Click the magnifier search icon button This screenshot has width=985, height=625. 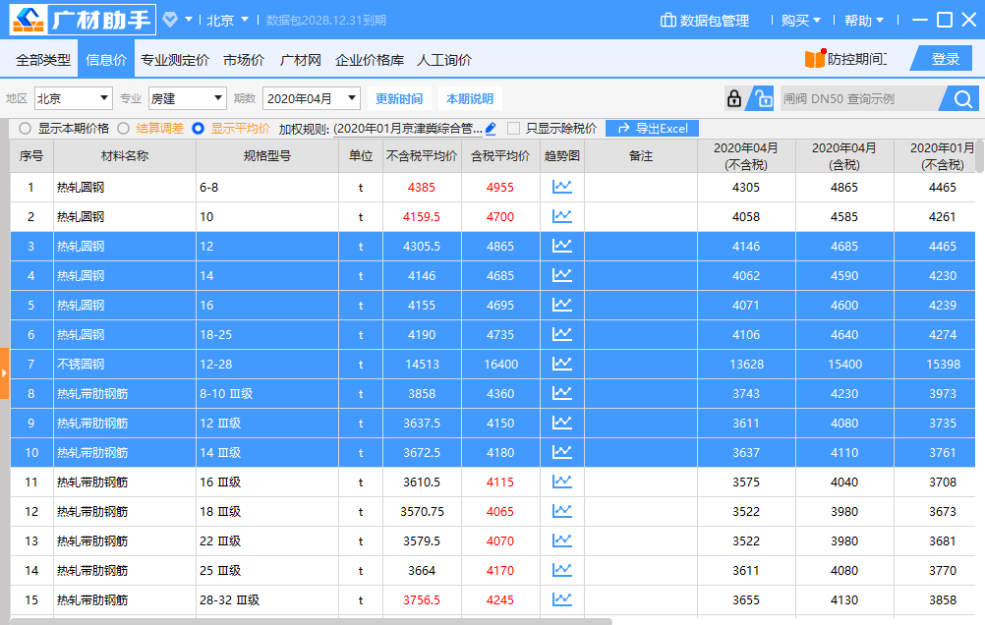[962, 98]
